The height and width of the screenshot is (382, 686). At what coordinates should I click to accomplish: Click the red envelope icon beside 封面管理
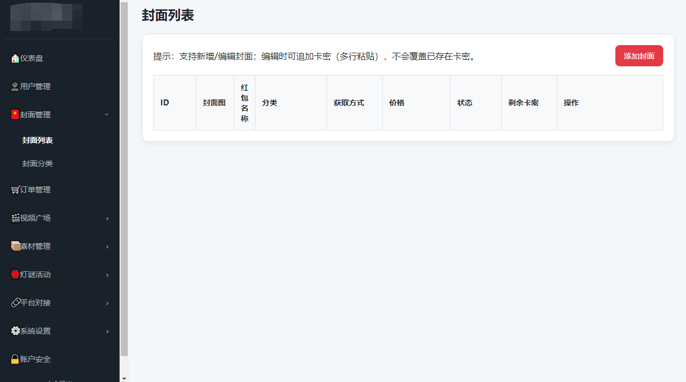click(x=15, y=115)
